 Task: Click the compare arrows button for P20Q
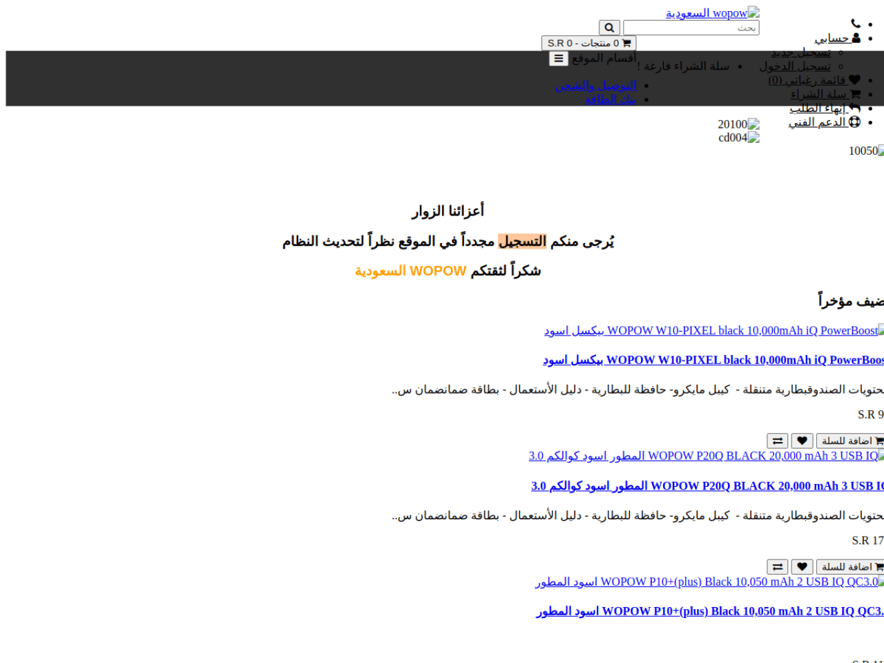[778, 567]
